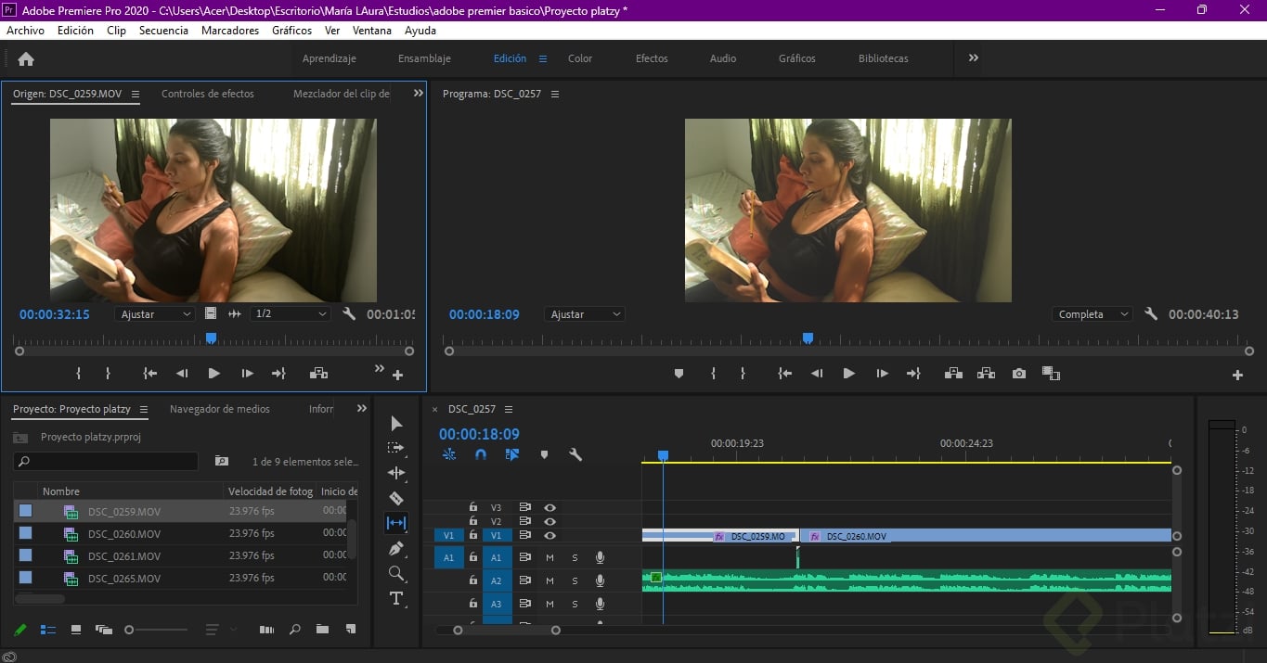
Task: Open the Secuencia menu
Action: pyautogui.click(x=163, y=31)
